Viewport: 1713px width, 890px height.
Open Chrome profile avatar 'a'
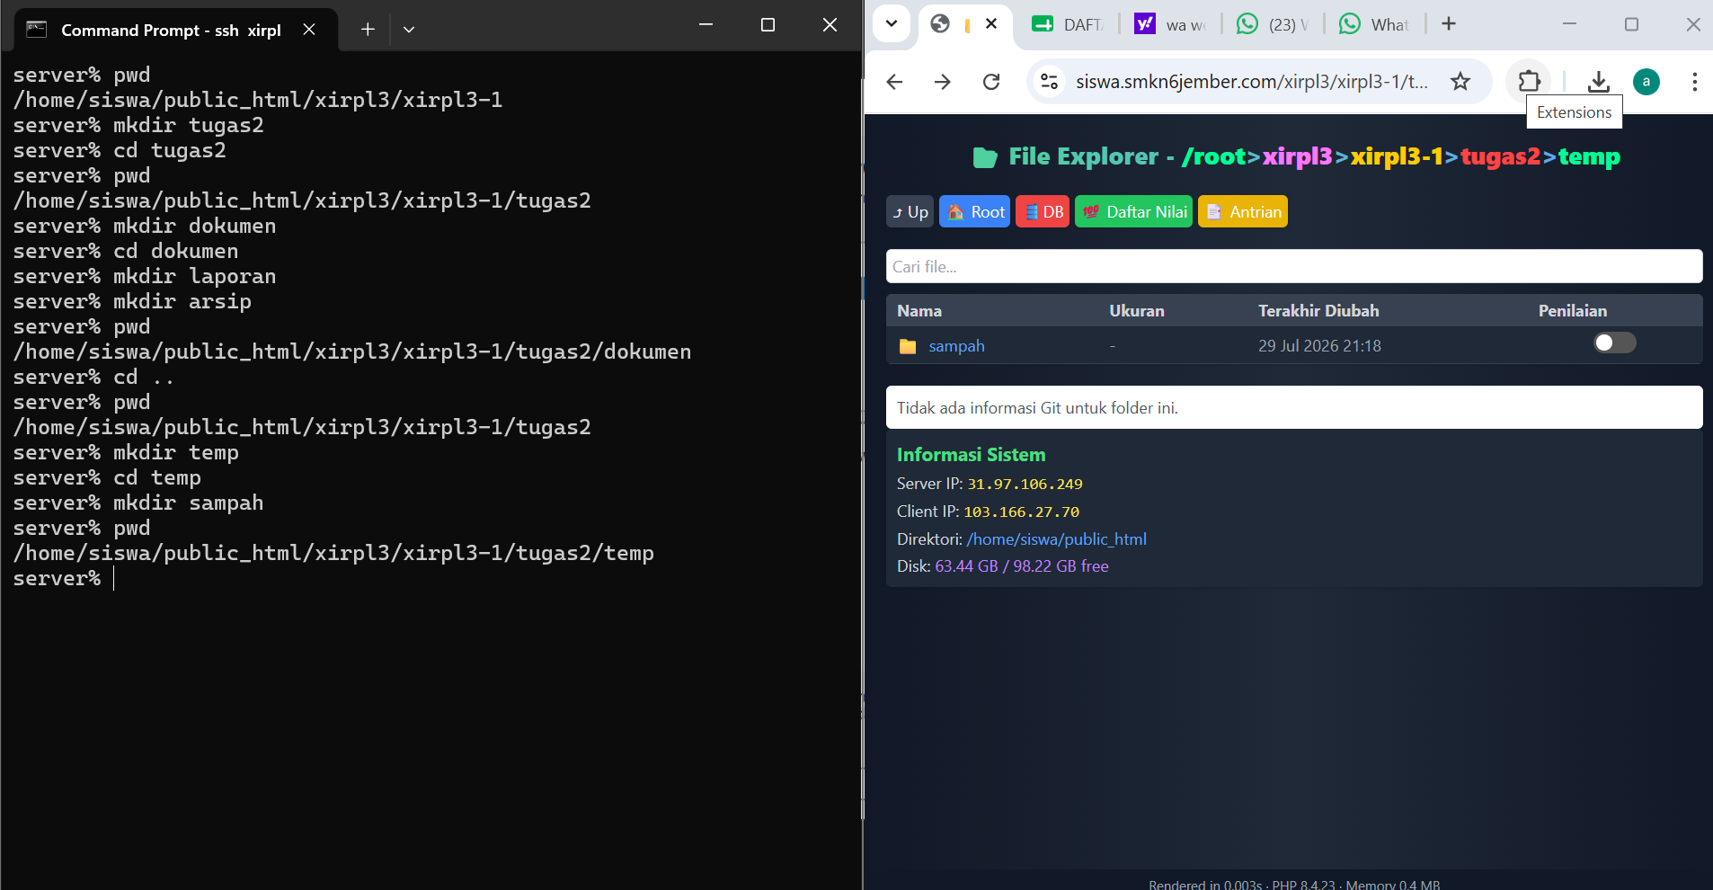point(1646,82)
